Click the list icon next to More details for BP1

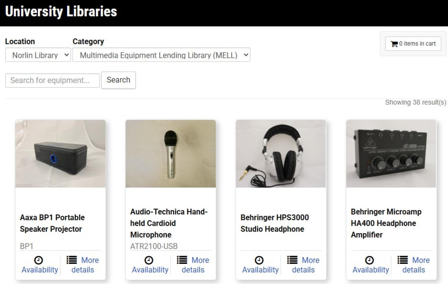click(71, 260)
